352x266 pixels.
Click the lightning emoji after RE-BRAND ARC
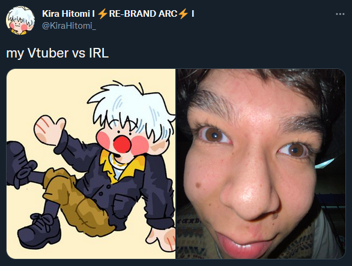coord(183,14)
